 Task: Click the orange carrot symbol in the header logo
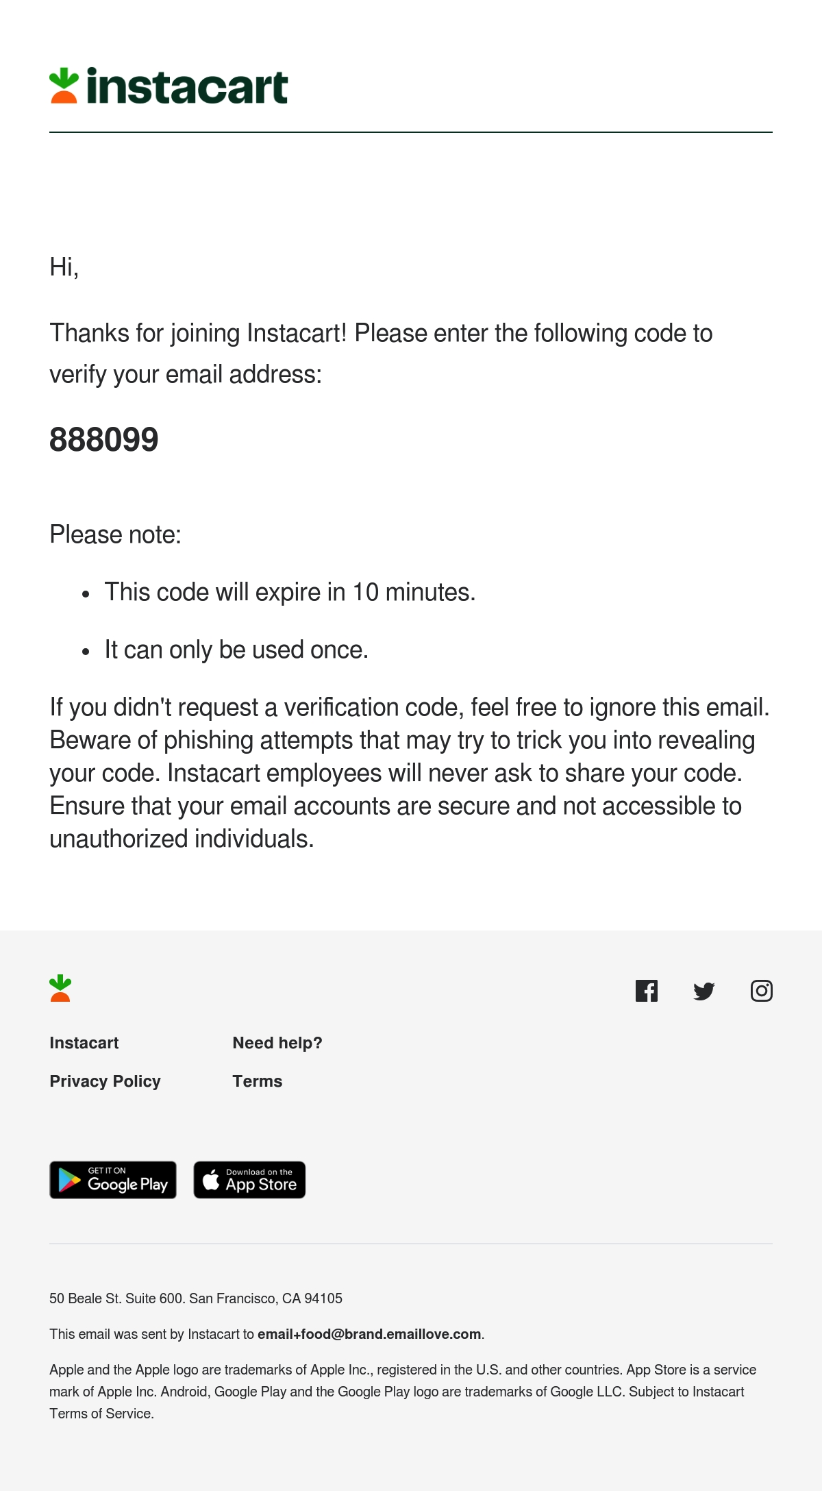(x=64, y=86)
